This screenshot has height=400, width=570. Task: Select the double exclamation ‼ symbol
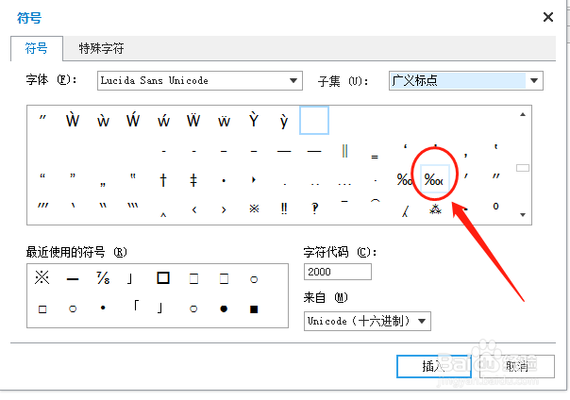[284, 208]
